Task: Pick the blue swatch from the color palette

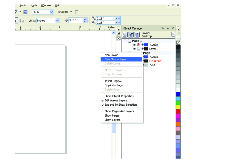Action: [x=178, y=94]
